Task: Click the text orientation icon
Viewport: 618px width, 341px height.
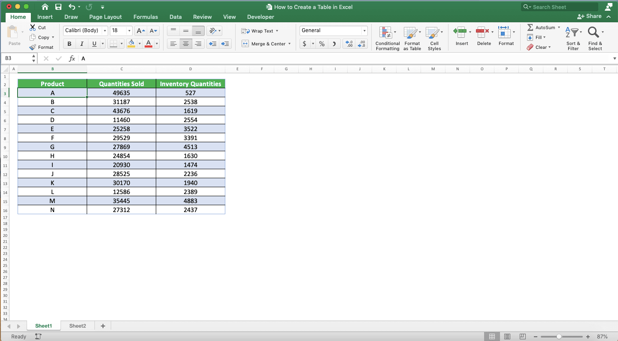Action: pos(212,31)
